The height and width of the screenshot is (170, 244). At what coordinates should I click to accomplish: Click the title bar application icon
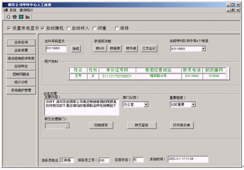(5, 5)
